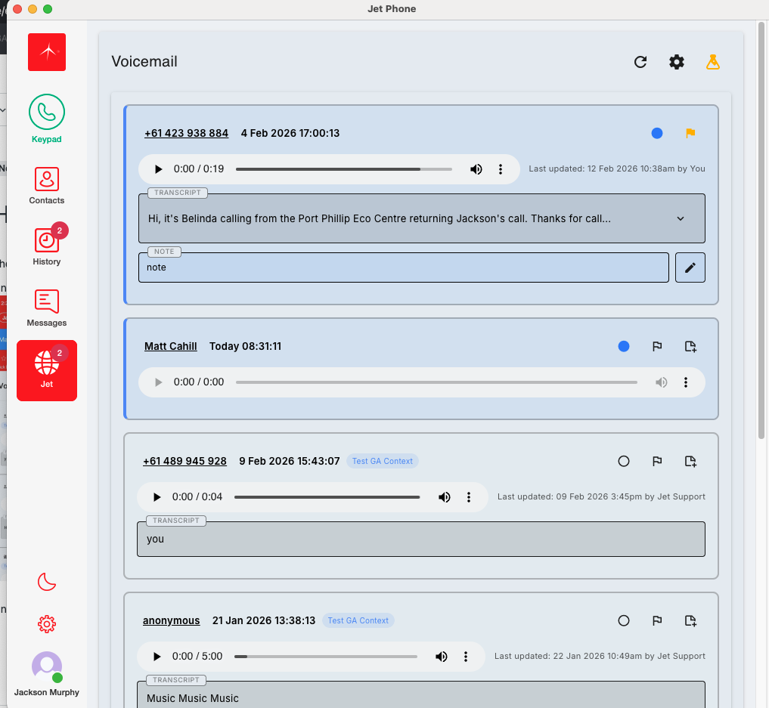Screen dimensions: 769x708
Task: Seek in the 0:19 voicemail progress bar
Action: [x=344, y=169]
